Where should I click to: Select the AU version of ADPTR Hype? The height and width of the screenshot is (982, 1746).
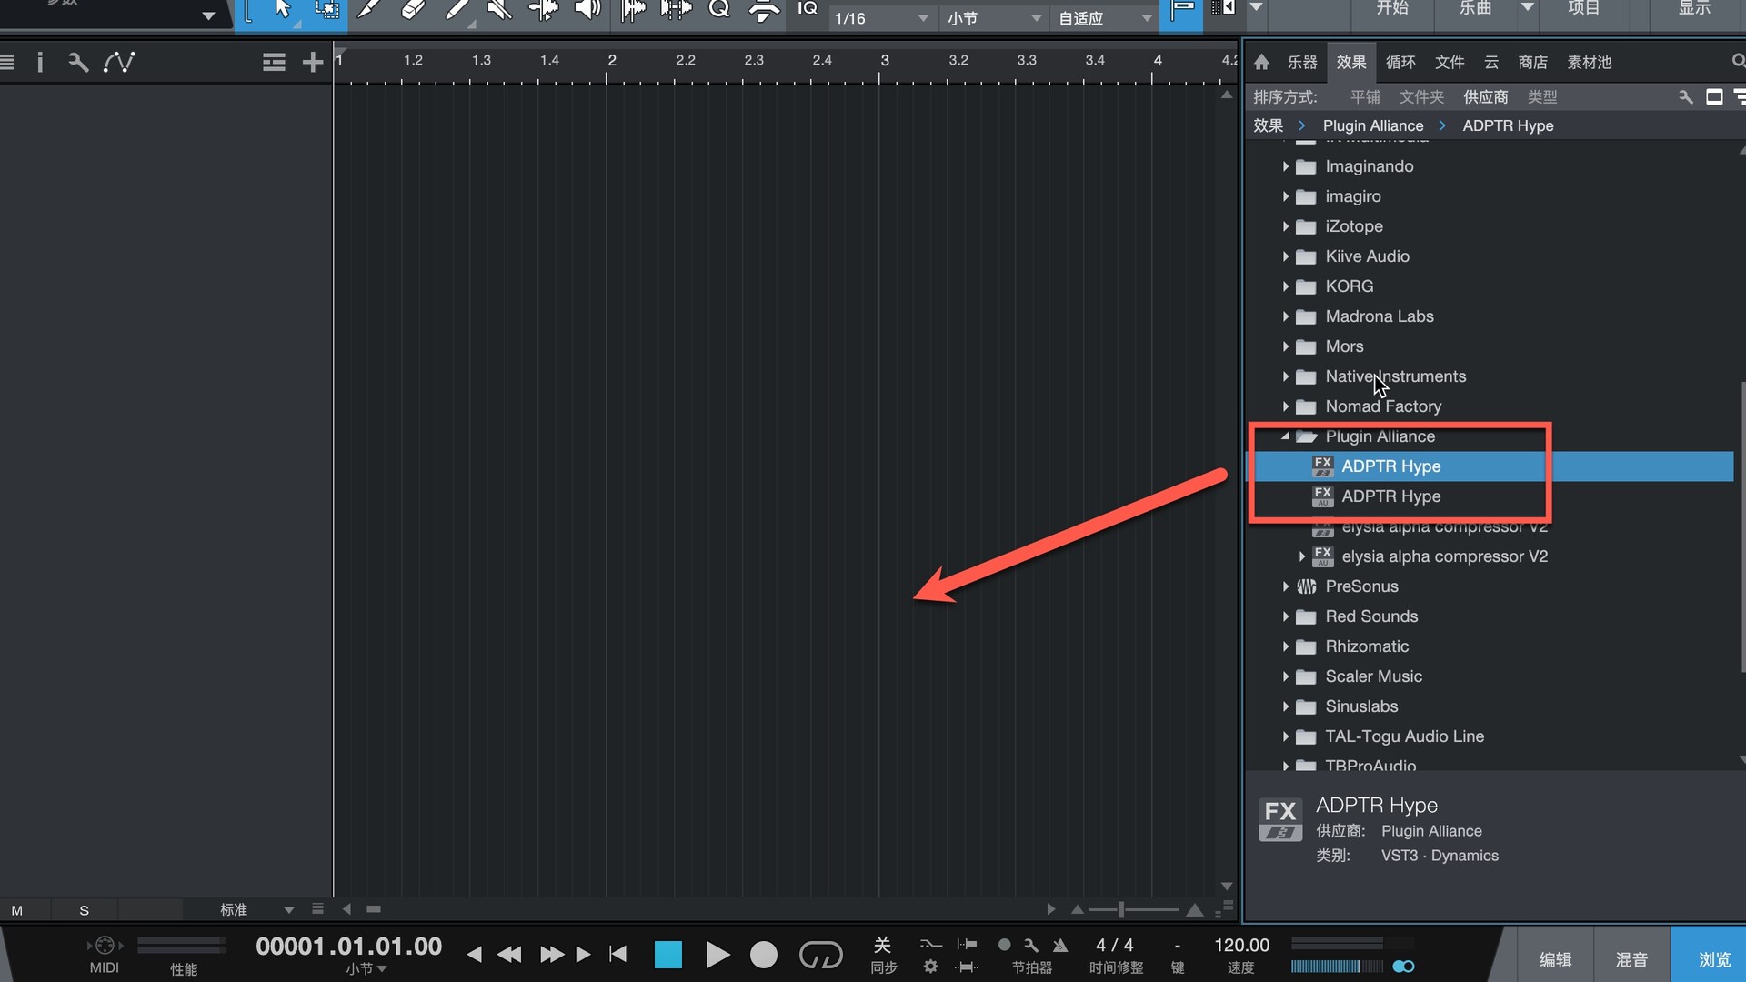point(1391,496)
